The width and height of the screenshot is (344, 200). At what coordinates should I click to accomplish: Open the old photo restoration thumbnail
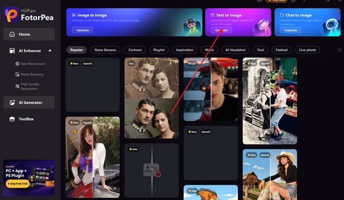(x=152, y=98)
